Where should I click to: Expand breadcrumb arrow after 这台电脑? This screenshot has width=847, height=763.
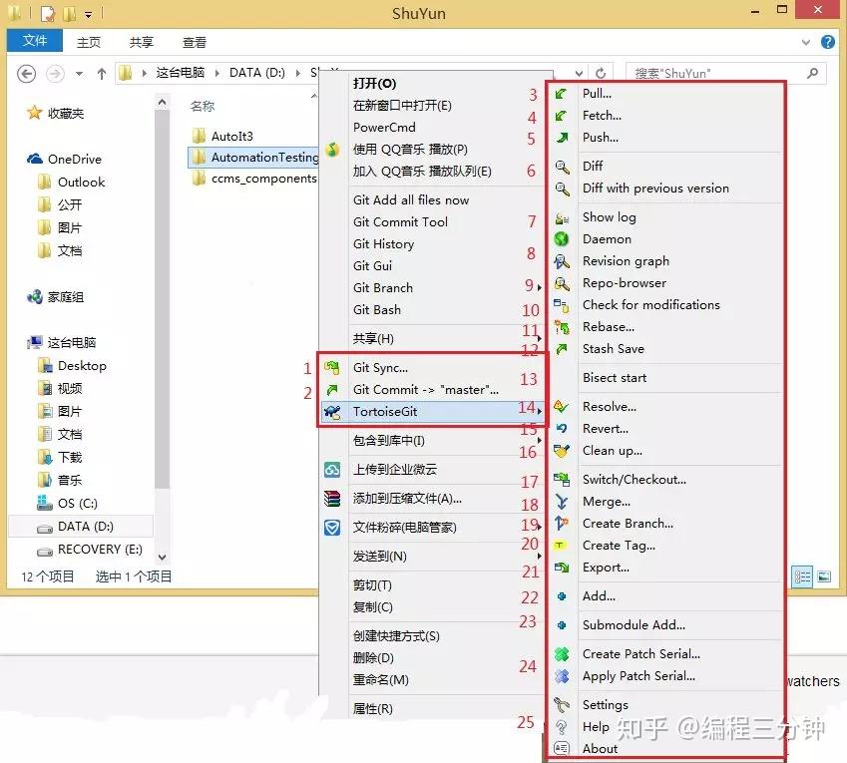(x=216, y=74)
